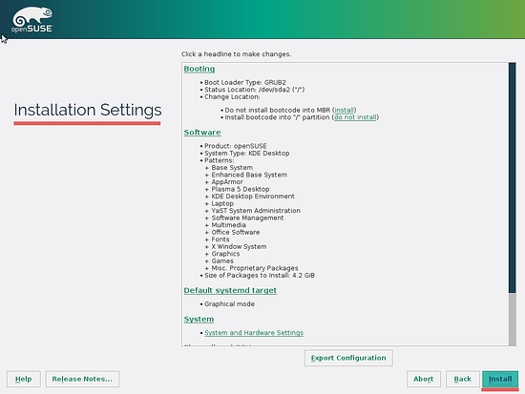Click the MBR bootcode install link

coord(345,110)
